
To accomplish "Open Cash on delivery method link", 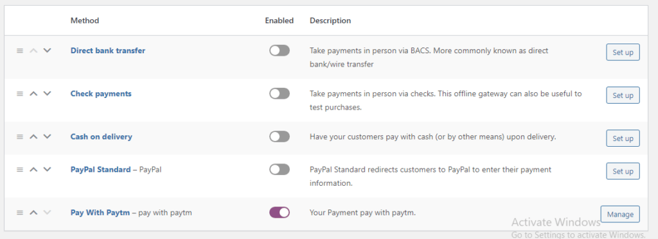I will click(101, 137).
